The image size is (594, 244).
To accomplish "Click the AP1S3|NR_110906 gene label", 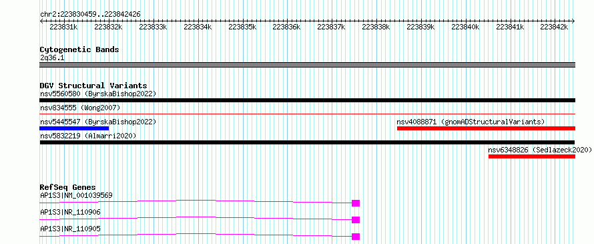I will [70, 212].
